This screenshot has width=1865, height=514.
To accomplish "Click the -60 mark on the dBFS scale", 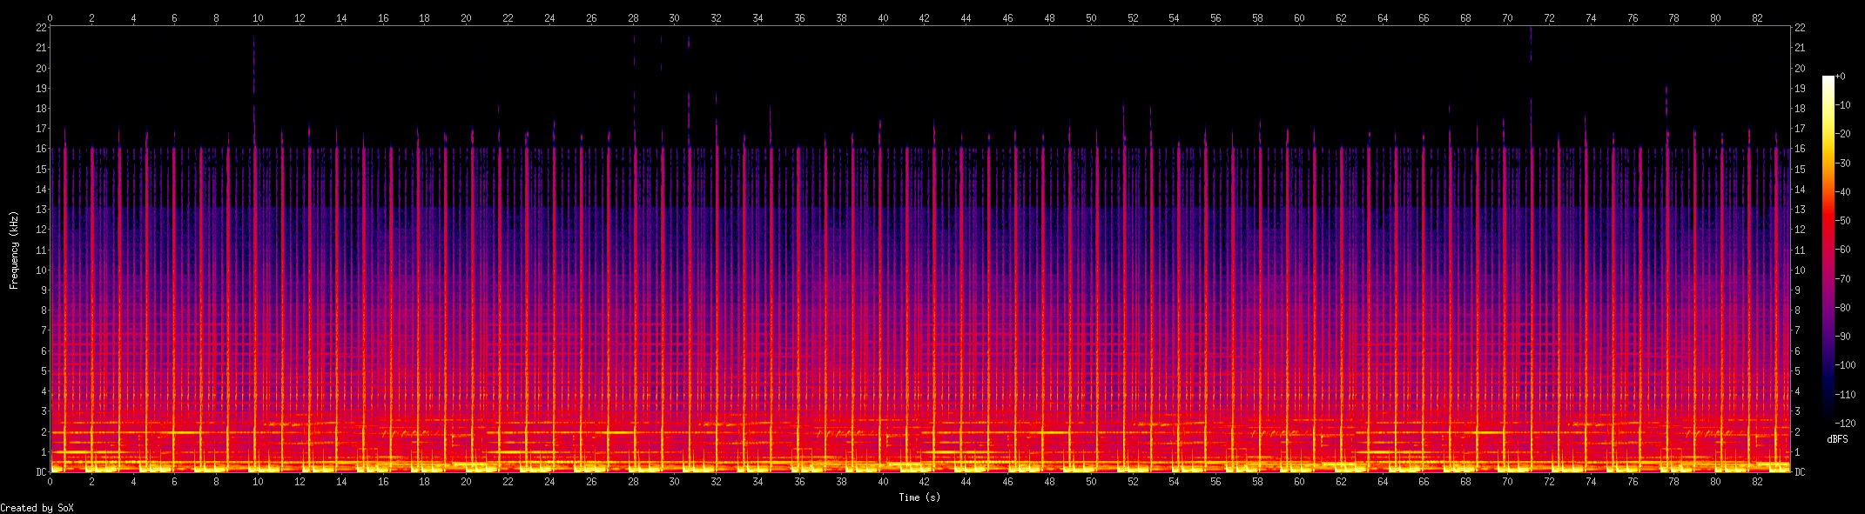I will coord(1843,250).
